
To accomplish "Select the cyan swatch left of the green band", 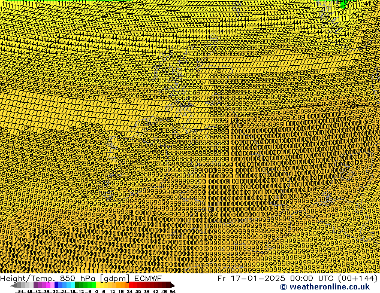I will coord(73,285).
